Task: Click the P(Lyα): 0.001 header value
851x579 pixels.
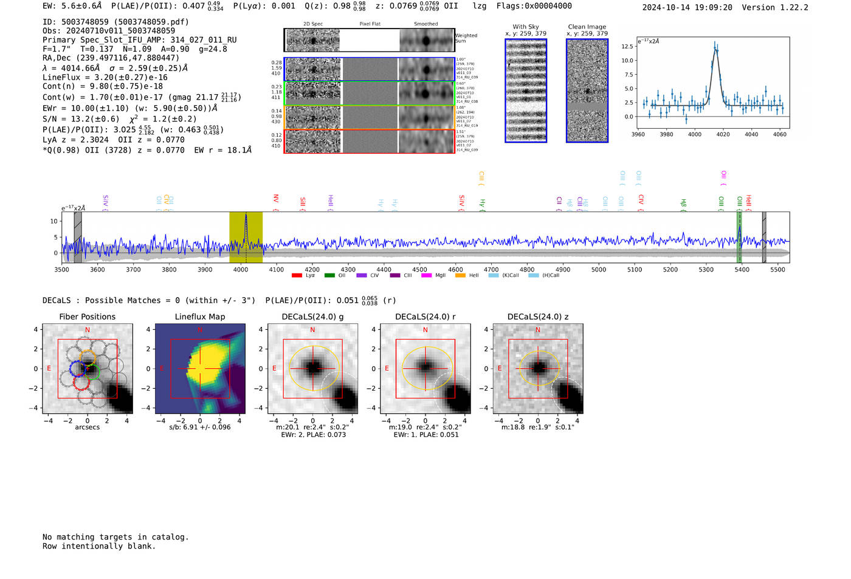Action: pos(264,6)
